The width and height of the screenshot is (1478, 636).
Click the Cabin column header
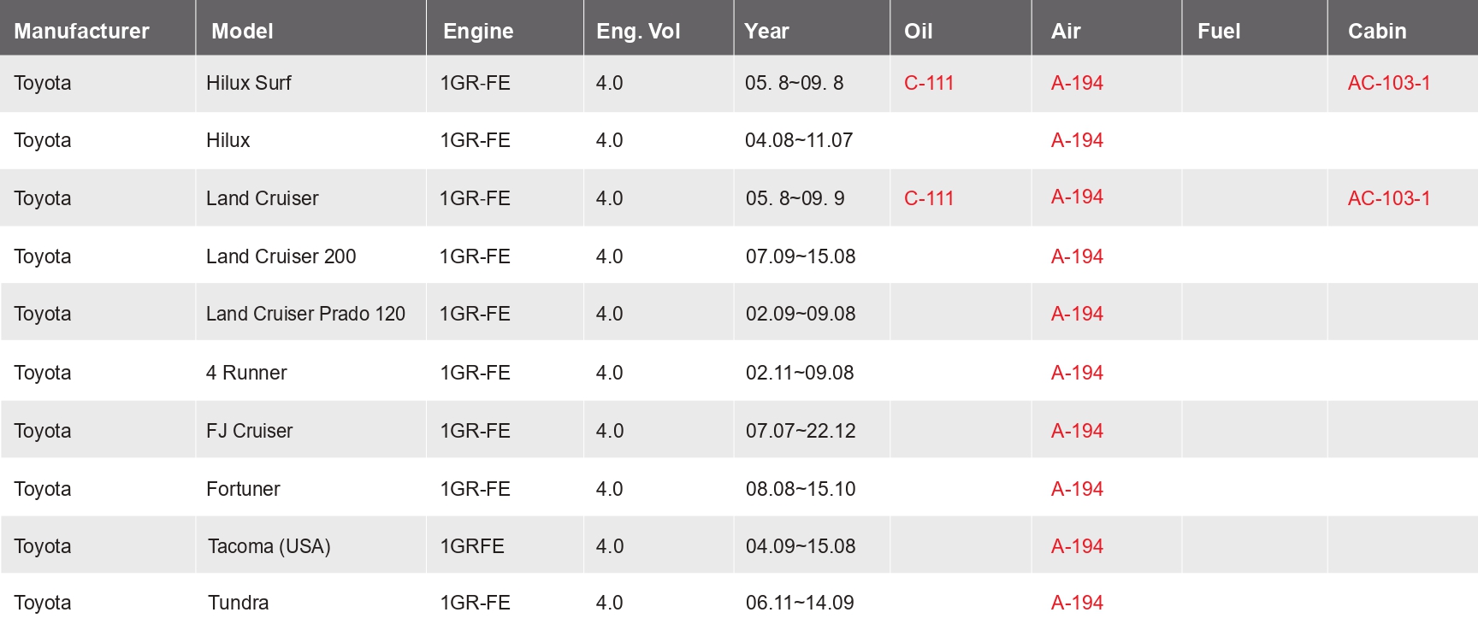1377,31
